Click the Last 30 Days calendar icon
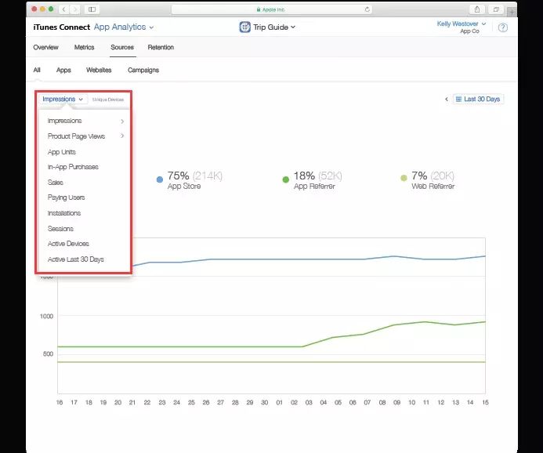The image size is (543, 453). (458, 99)
